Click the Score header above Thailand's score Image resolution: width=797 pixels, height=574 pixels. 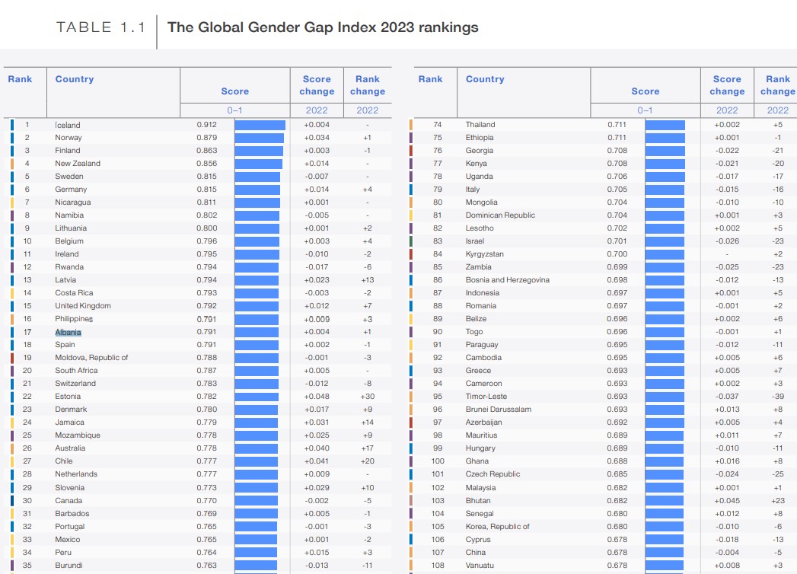coord(645,91)
